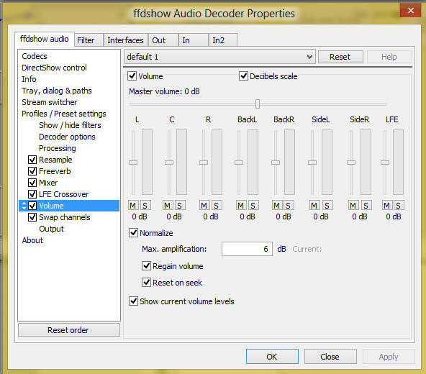Solo the BackL channel with S button
The height and width of the screenshot is (374, 426).
253,206
